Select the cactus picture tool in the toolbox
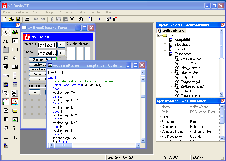 15,32
